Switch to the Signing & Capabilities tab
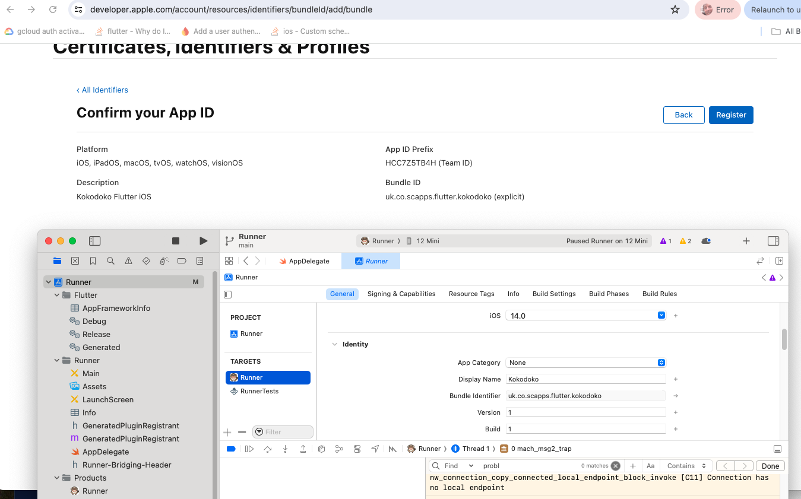Image resolution: width=801 pixels, height=499 pixels. [401, 294]
